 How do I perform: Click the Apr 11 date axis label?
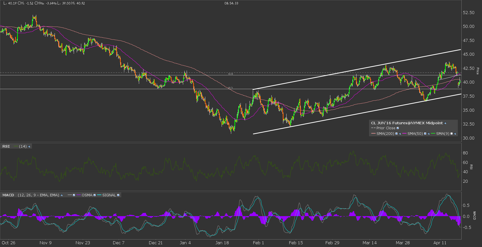[440, 243]
